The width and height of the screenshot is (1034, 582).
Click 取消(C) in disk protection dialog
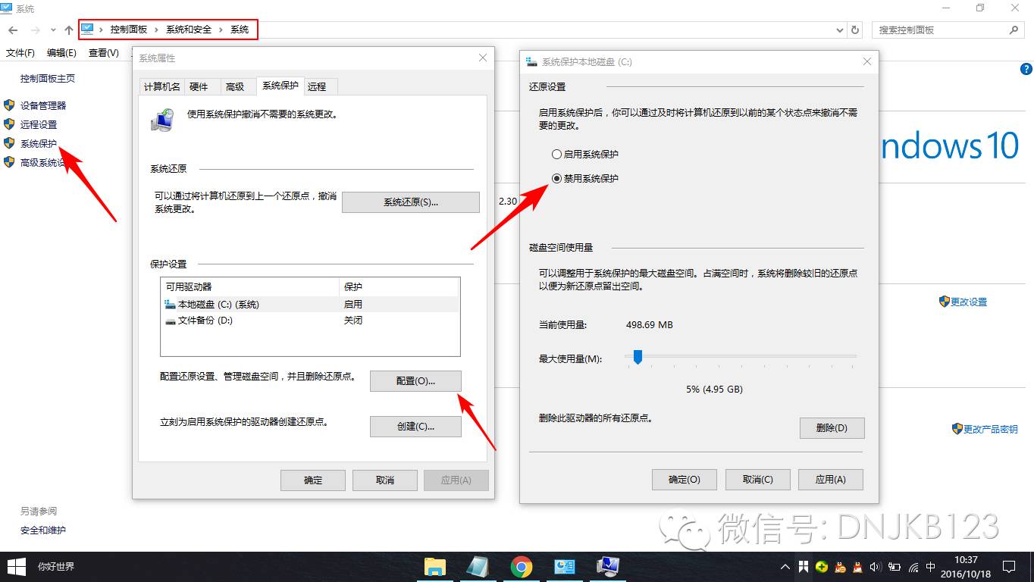(x=758, y=480)
